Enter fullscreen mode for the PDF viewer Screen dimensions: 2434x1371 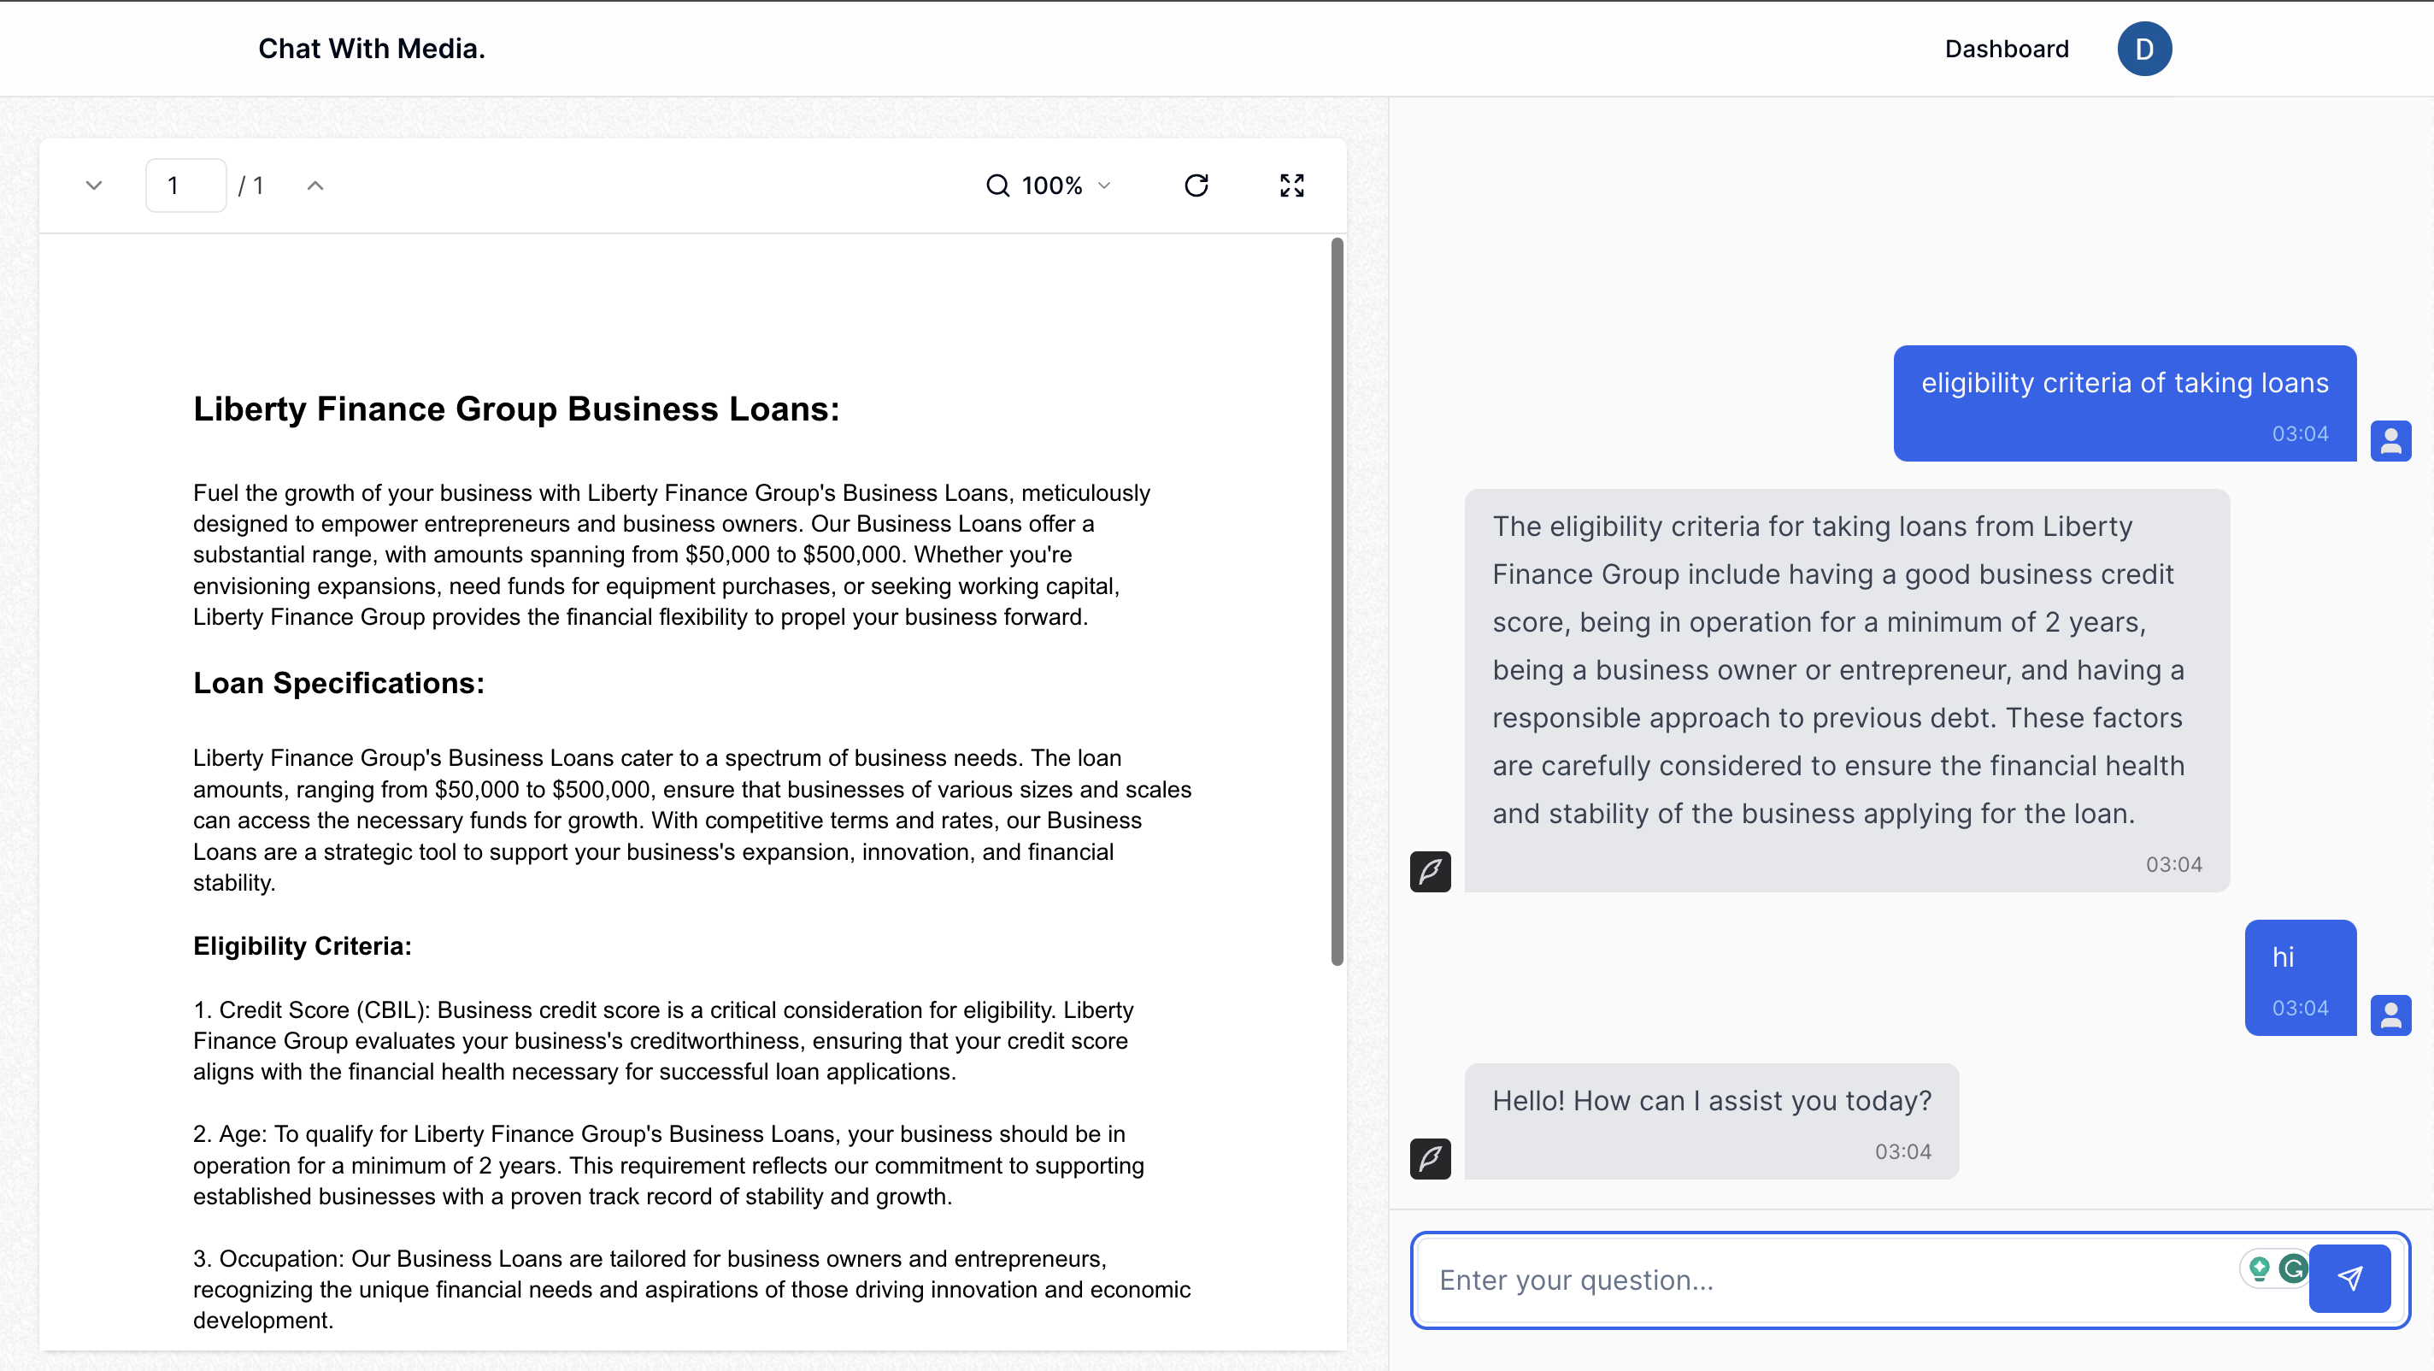(x=1291, y=185)
